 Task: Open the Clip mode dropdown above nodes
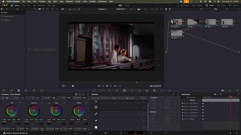point(216,9)
